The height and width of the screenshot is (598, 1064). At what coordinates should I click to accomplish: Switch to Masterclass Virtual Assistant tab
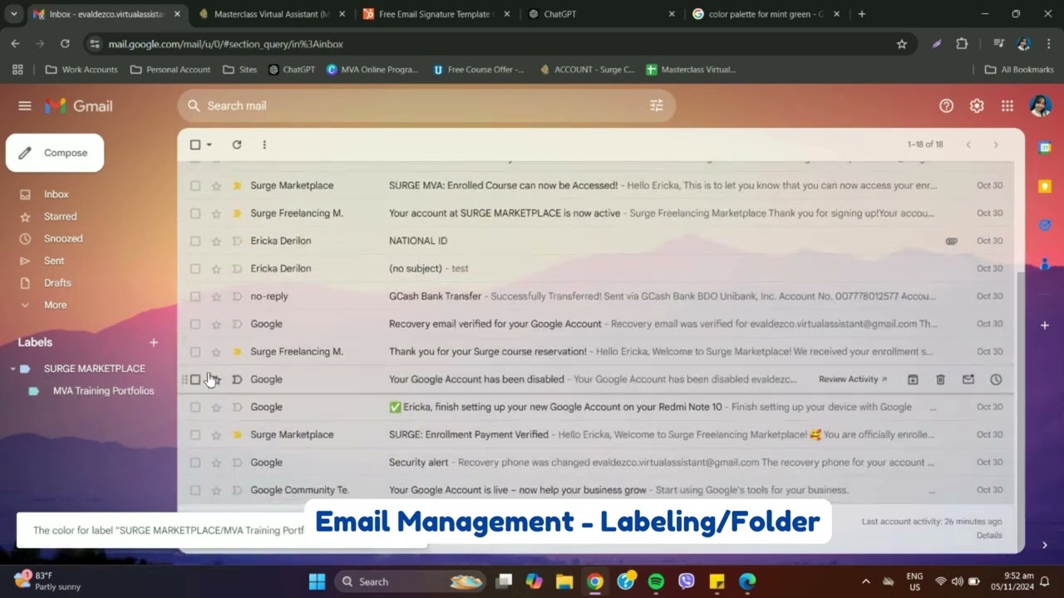click(x=272, y=14)
